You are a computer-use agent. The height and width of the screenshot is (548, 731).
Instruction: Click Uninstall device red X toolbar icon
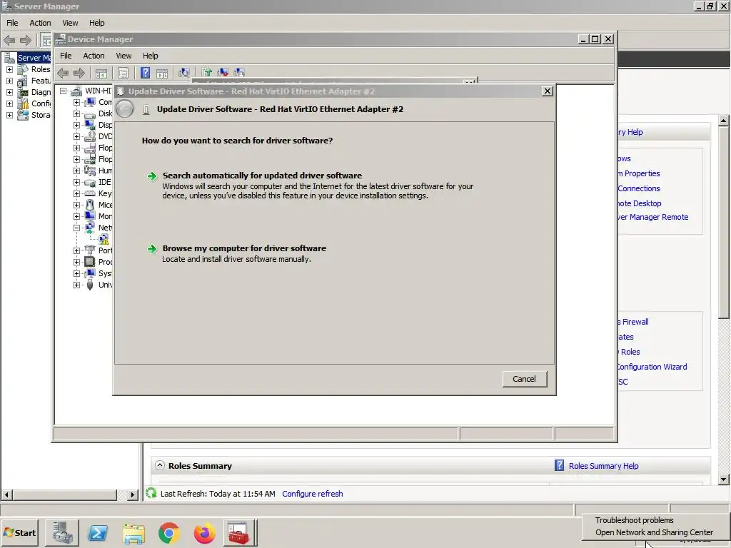pyautogui.click(x=223, y=72)
